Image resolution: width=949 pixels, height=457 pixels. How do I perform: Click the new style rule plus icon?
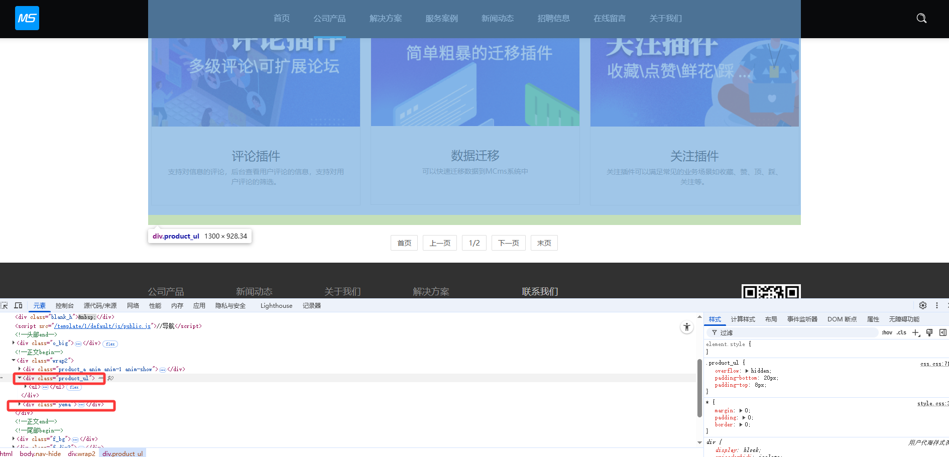pyautogui.click(x=915, y=332)
